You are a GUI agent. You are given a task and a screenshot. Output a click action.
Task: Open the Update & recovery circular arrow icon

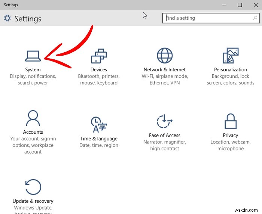click(x=33, y=187)
